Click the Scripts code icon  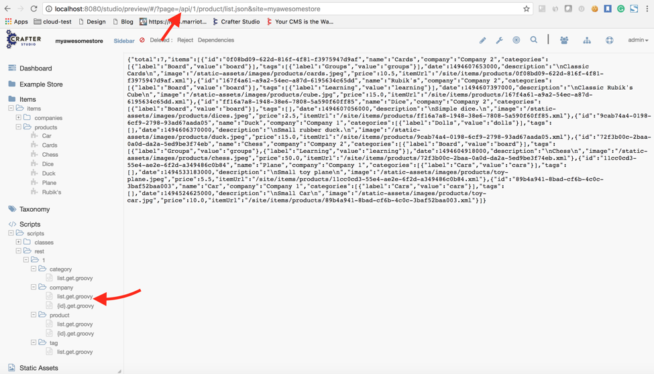coord(12,224)
